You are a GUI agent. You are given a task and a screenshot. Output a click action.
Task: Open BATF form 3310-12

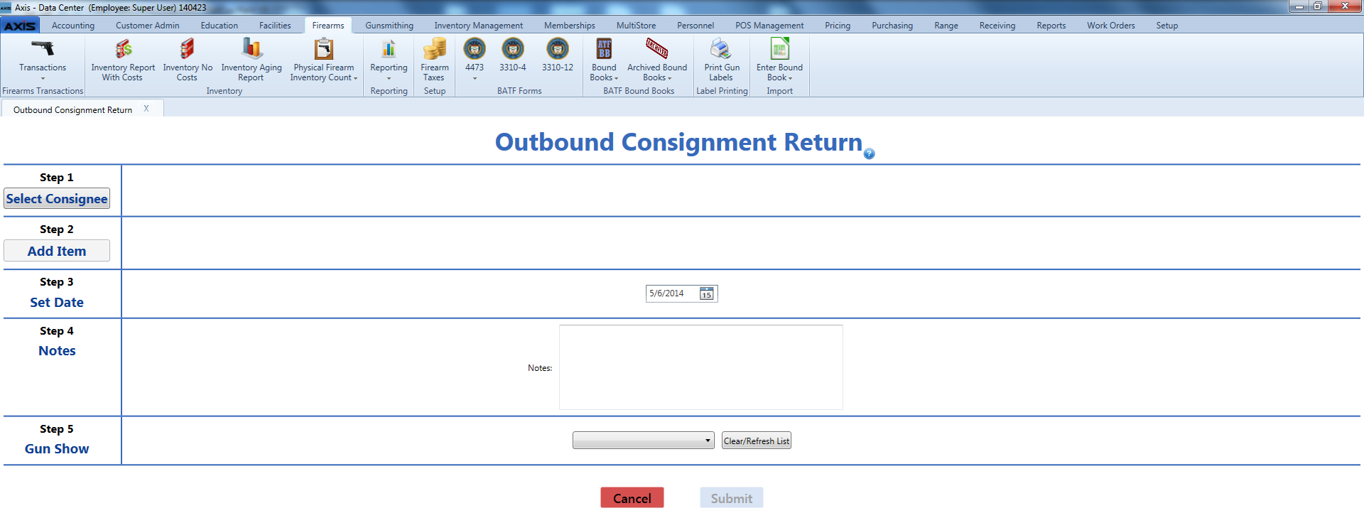(x=558, y=55)
